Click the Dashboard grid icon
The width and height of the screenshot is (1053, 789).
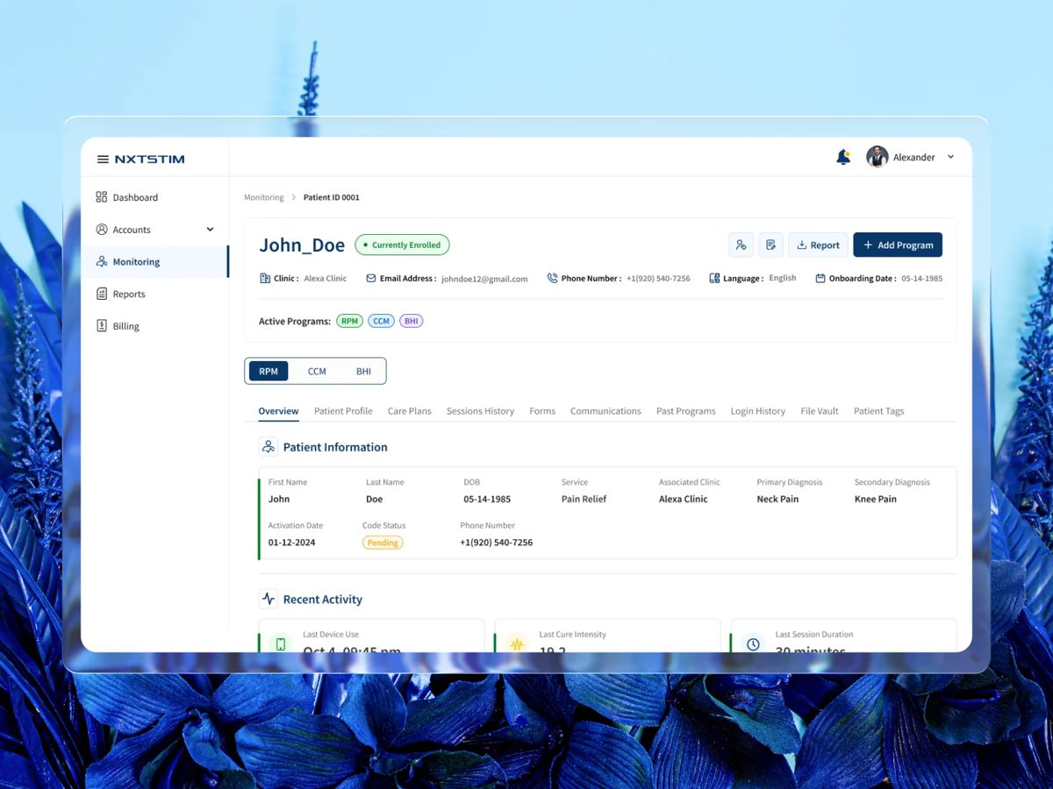point(101,197)
